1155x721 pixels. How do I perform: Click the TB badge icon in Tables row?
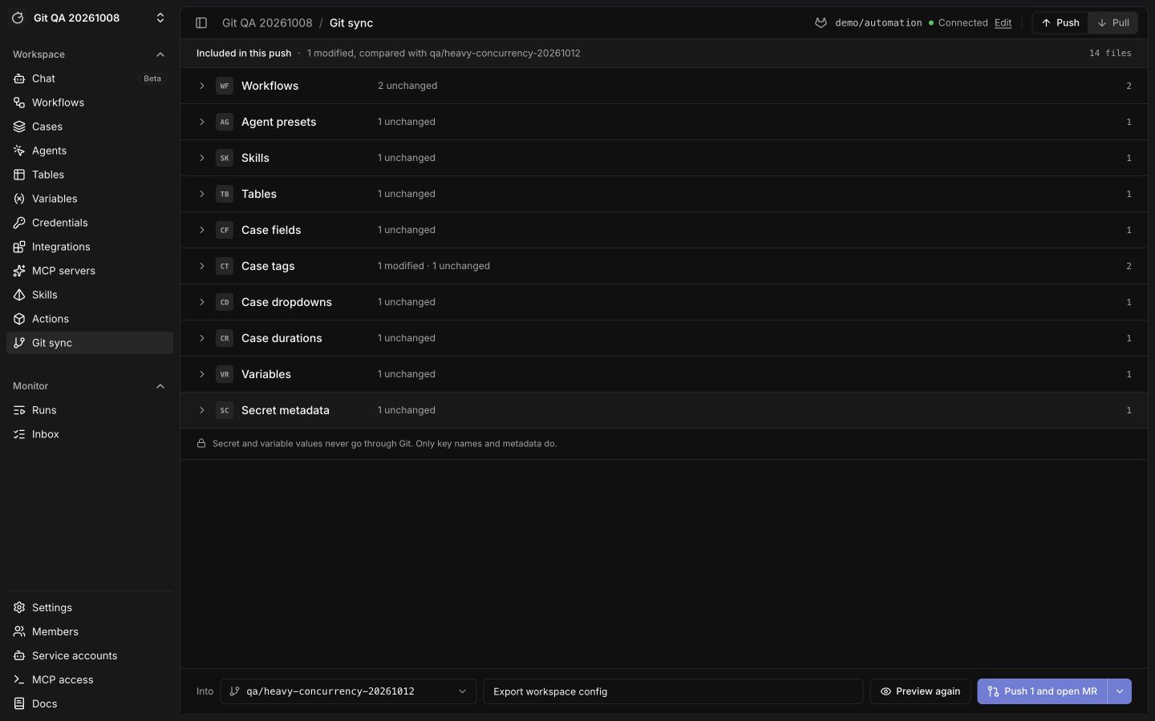point(225,194)
